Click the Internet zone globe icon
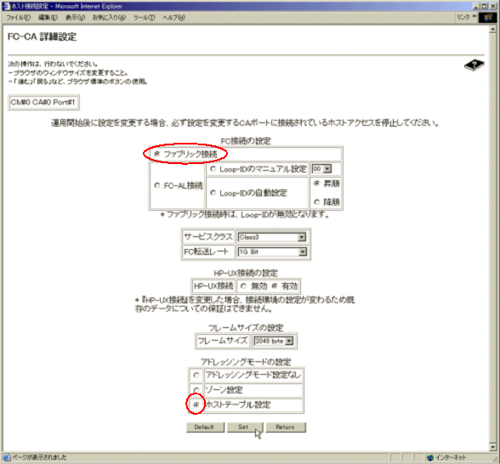The width and height of the screenshot is (500, 464). tap(430, 457)
